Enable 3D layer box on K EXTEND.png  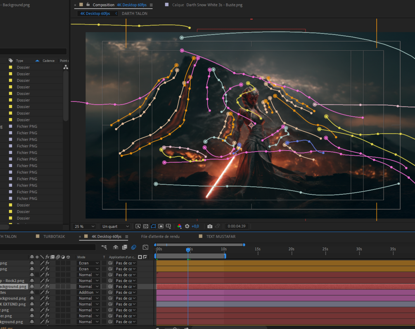pyautogui.click(x=68, y=304)
